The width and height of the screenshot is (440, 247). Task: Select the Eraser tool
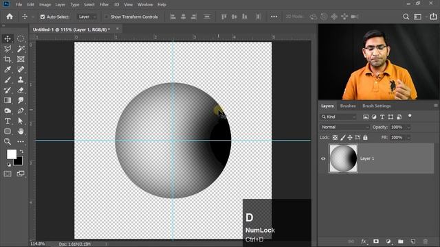[21, 90]
